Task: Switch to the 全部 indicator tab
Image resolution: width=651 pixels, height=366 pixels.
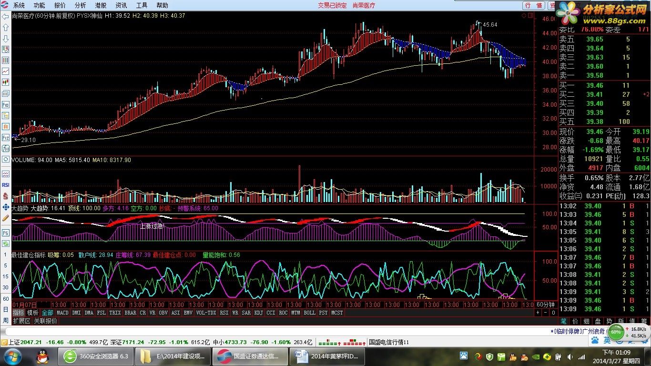Action: 47,313
